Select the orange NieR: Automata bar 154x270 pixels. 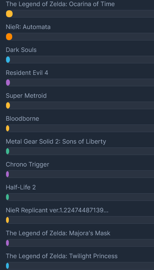9,37
